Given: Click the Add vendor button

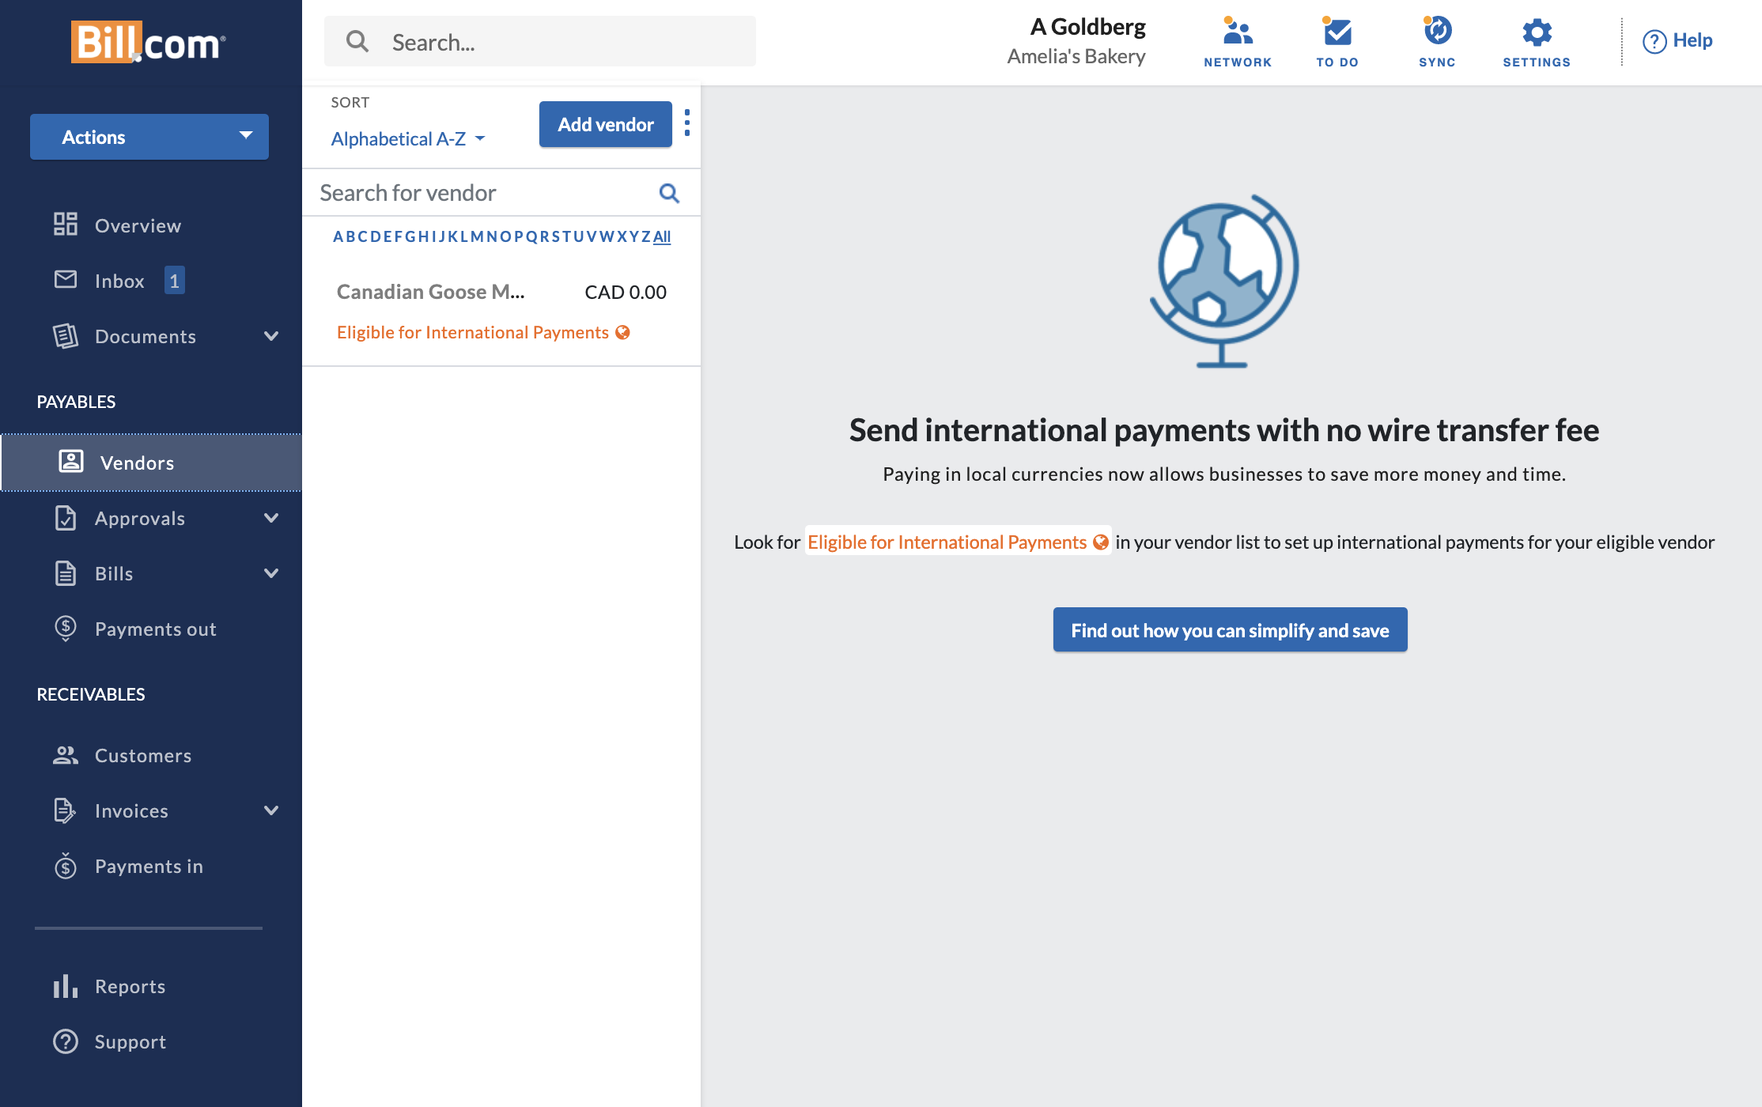Looking at the screenshot, I should (x=606, y=124).
